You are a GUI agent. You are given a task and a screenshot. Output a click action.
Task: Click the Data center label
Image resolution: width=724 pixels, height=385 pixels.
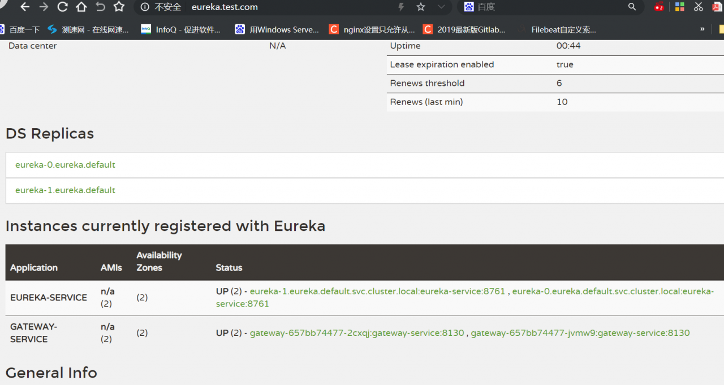tap(32, 46)
